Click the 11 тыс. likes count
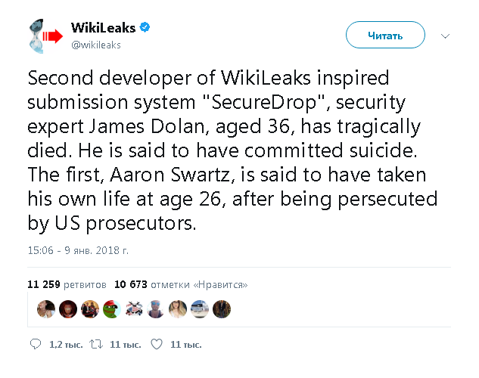Viewport: 479px width, 378px height. (185, 345)
